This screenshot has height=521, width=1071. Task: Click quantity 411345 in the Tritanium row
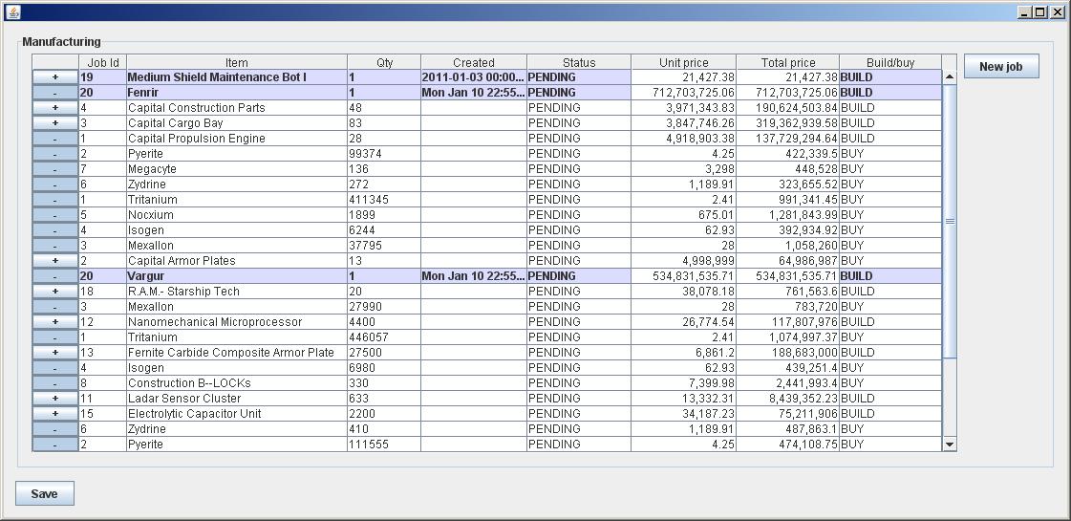coord(385,200)
